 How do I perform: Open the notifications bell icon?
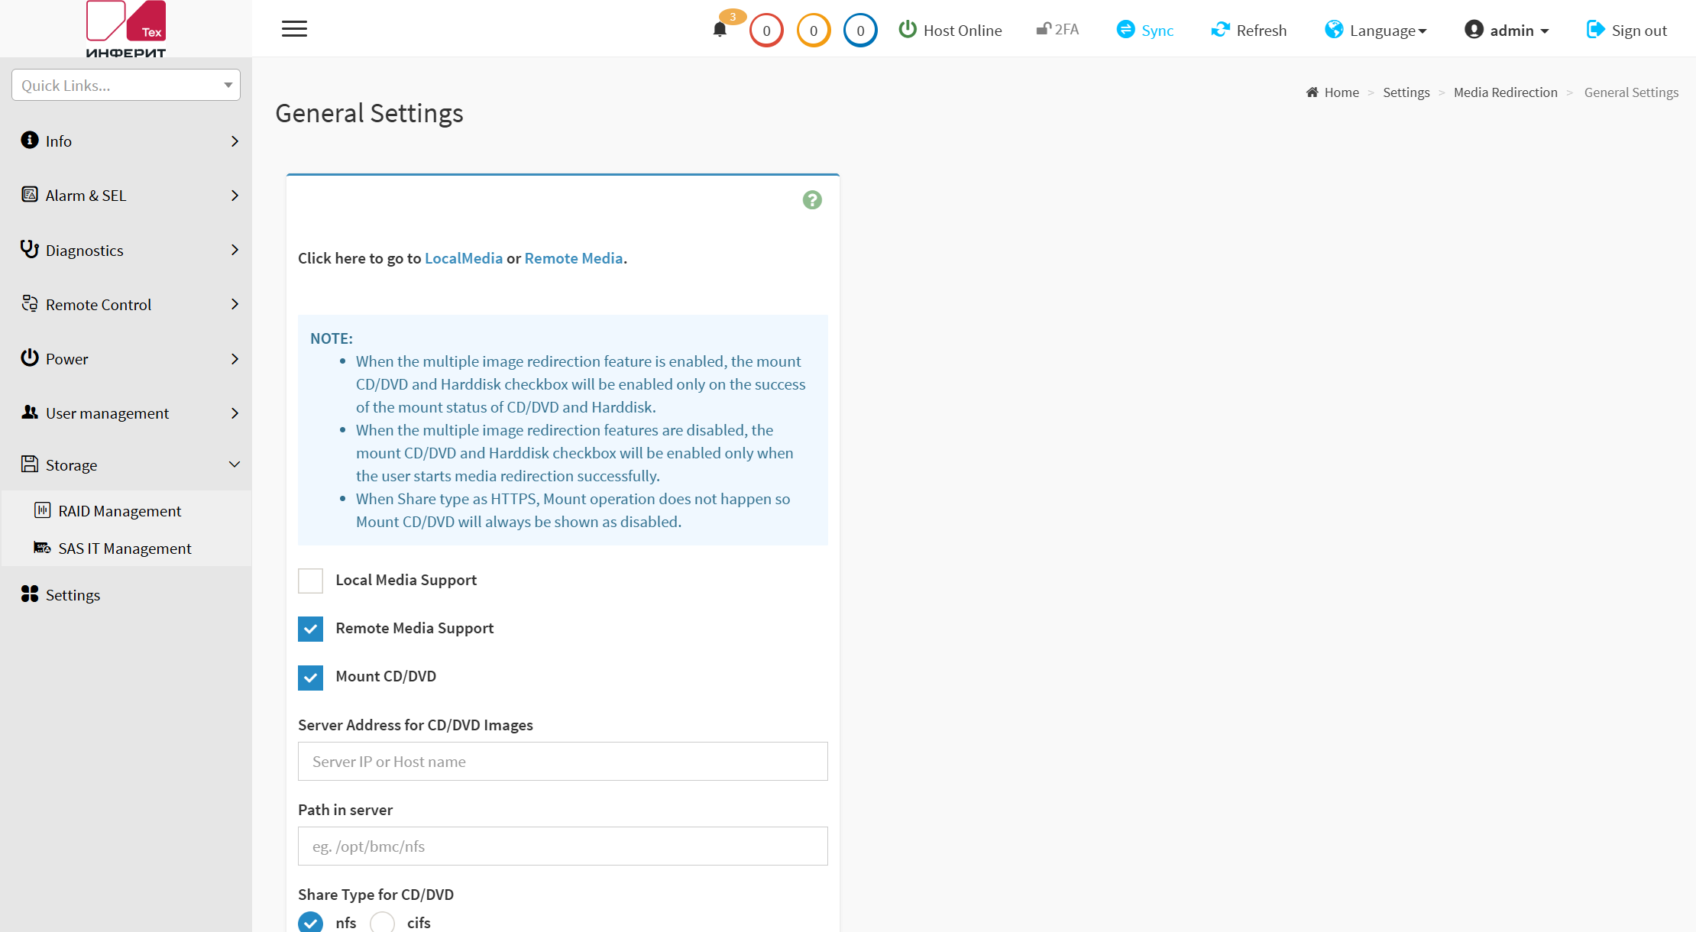coord(719,30)
